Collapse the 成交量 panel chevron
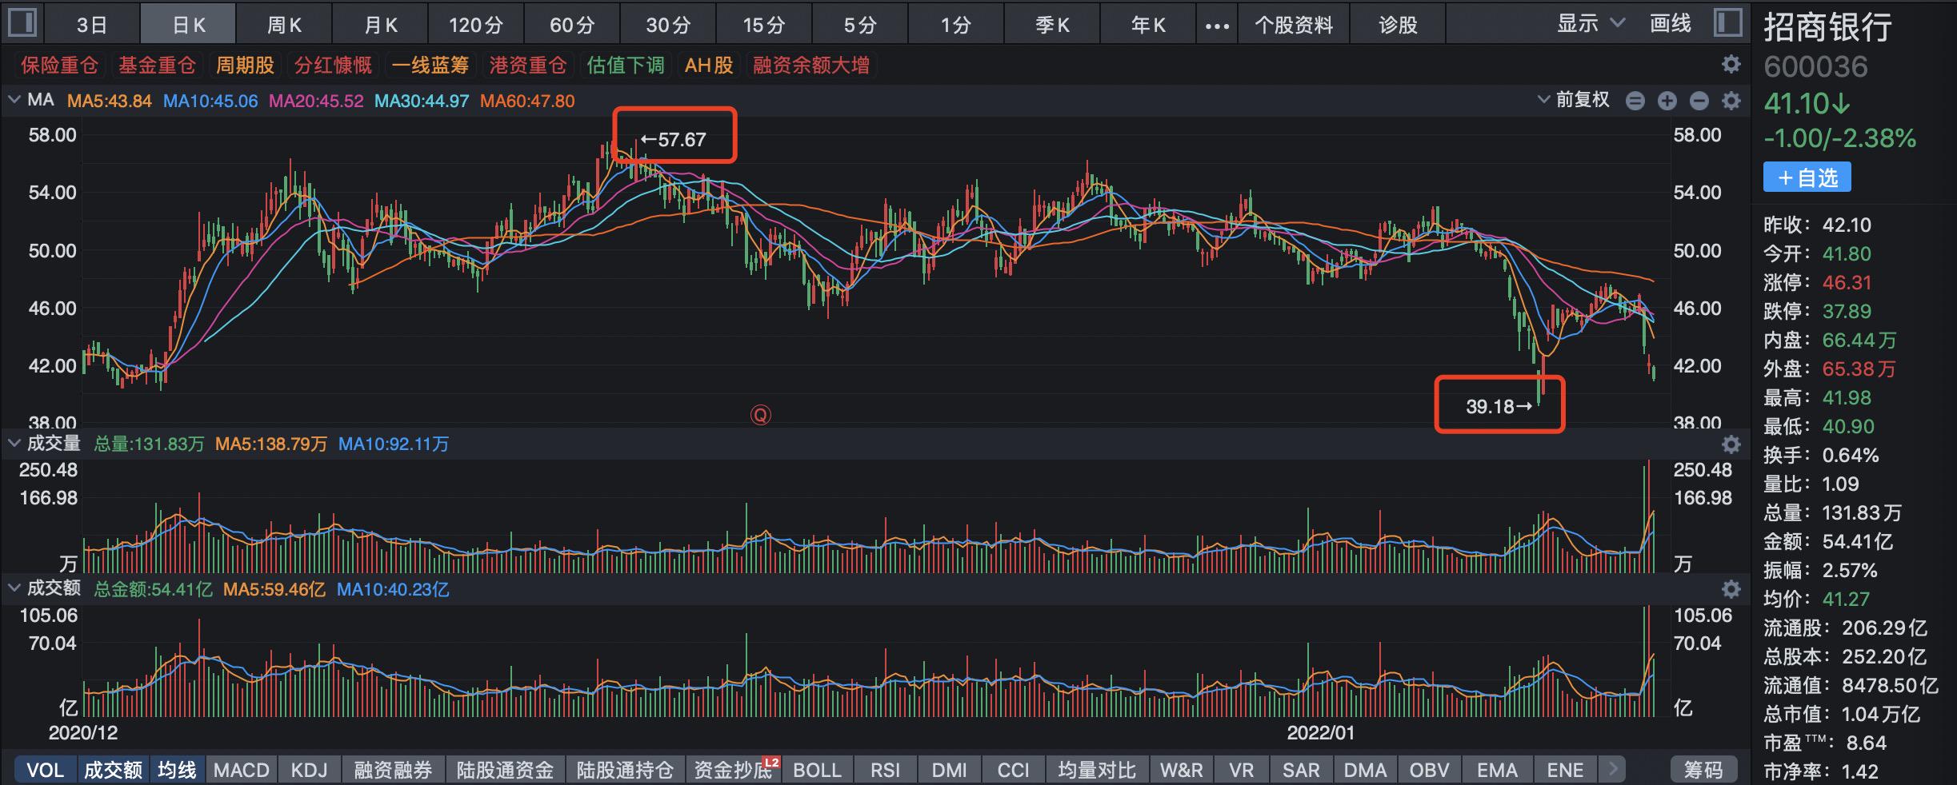This screenshot has width=1957, height=785. tap(14, 443)
